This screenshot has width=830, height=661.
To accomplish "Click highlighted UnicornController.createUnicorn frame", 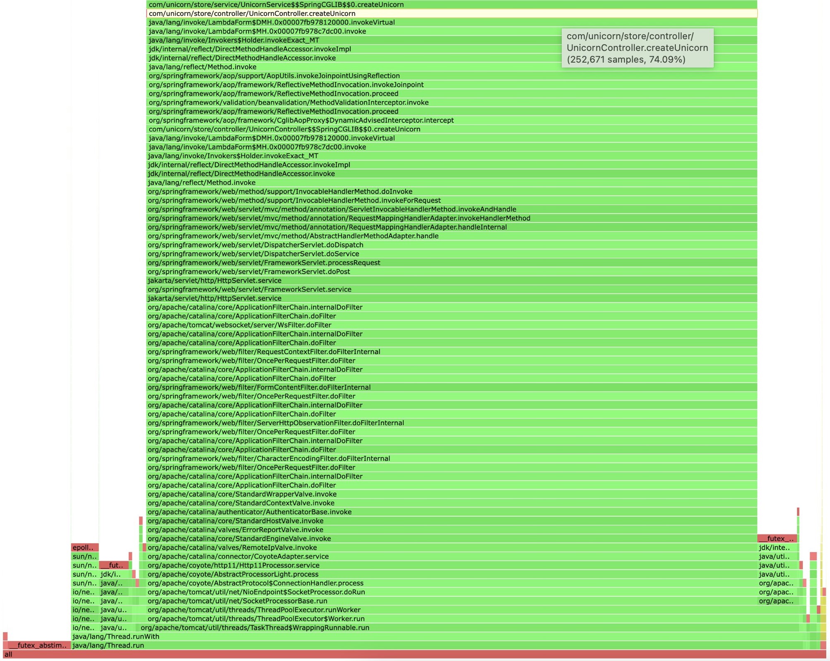I will (452, 14).
